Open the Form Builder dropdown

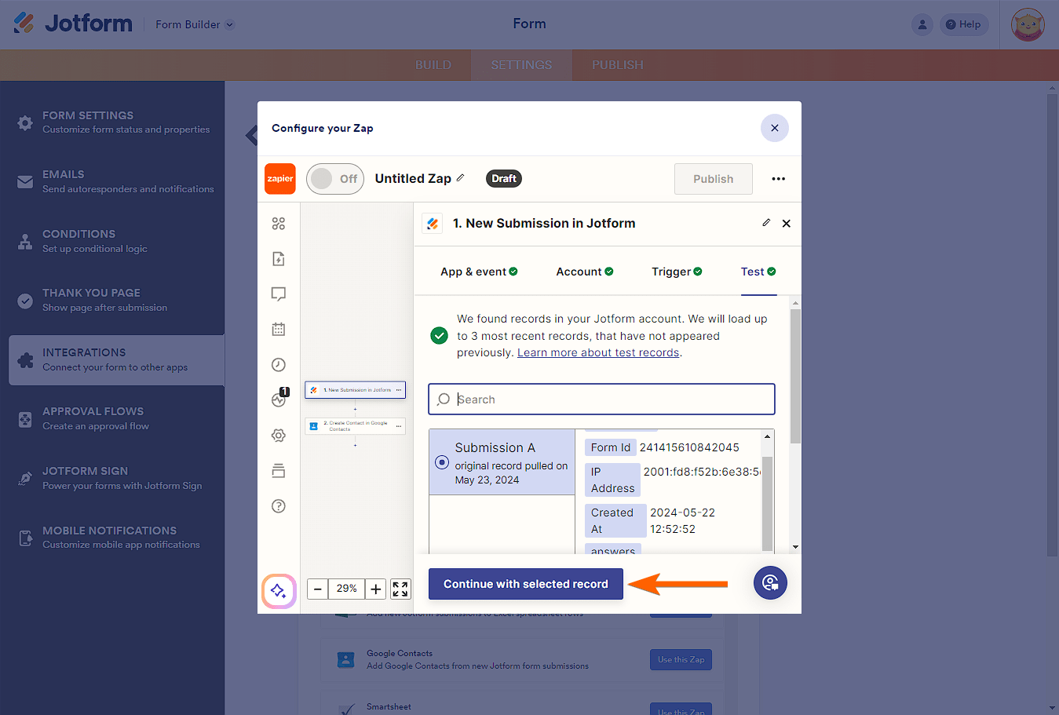tap(195, 24)
